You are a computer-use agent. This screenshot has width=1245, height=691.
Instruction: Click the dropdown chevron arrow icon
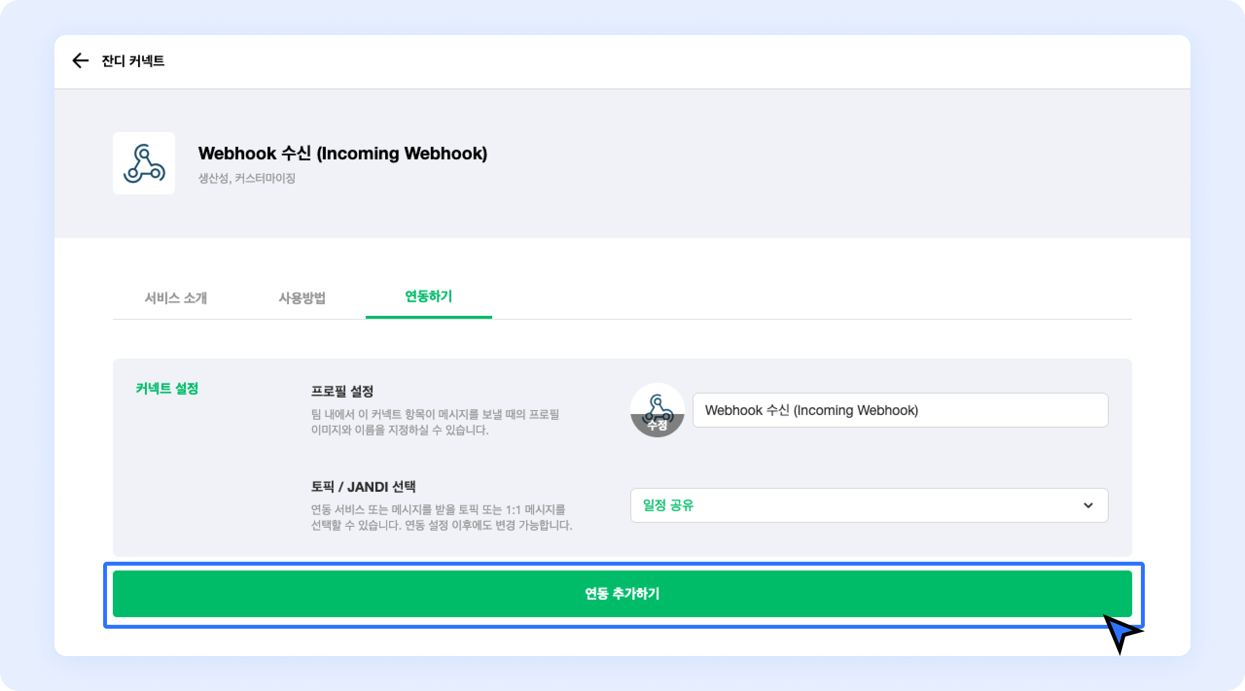pyautogui.click(x=1088, y=505)
